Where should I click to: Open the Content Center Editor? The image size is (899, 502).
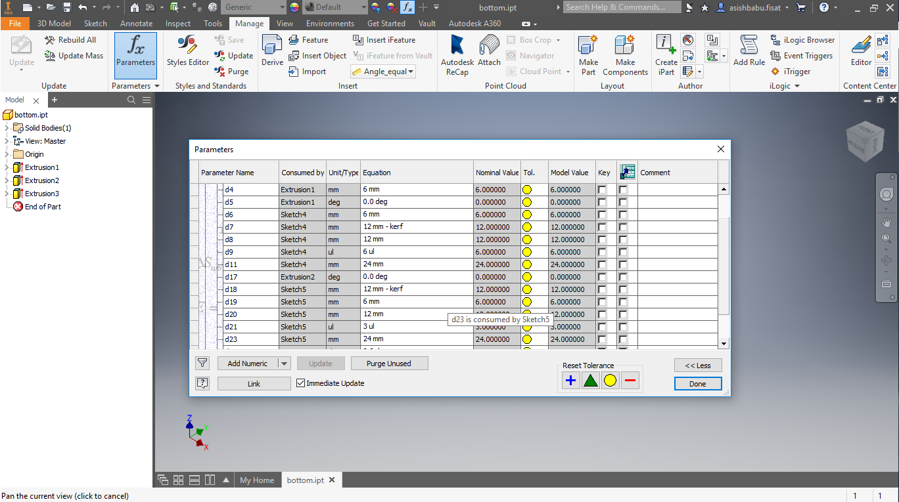tap(861, 52)
